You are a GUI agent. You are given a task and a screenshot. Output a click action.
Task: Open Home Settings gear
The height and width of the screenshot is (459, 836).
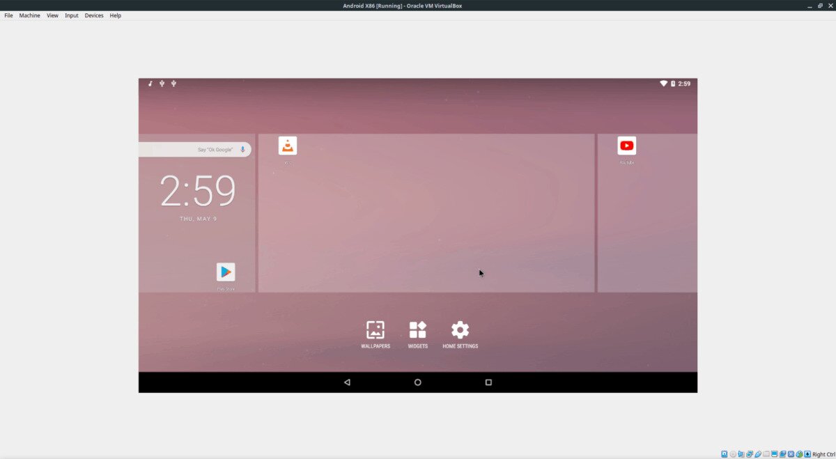[460, 334]
